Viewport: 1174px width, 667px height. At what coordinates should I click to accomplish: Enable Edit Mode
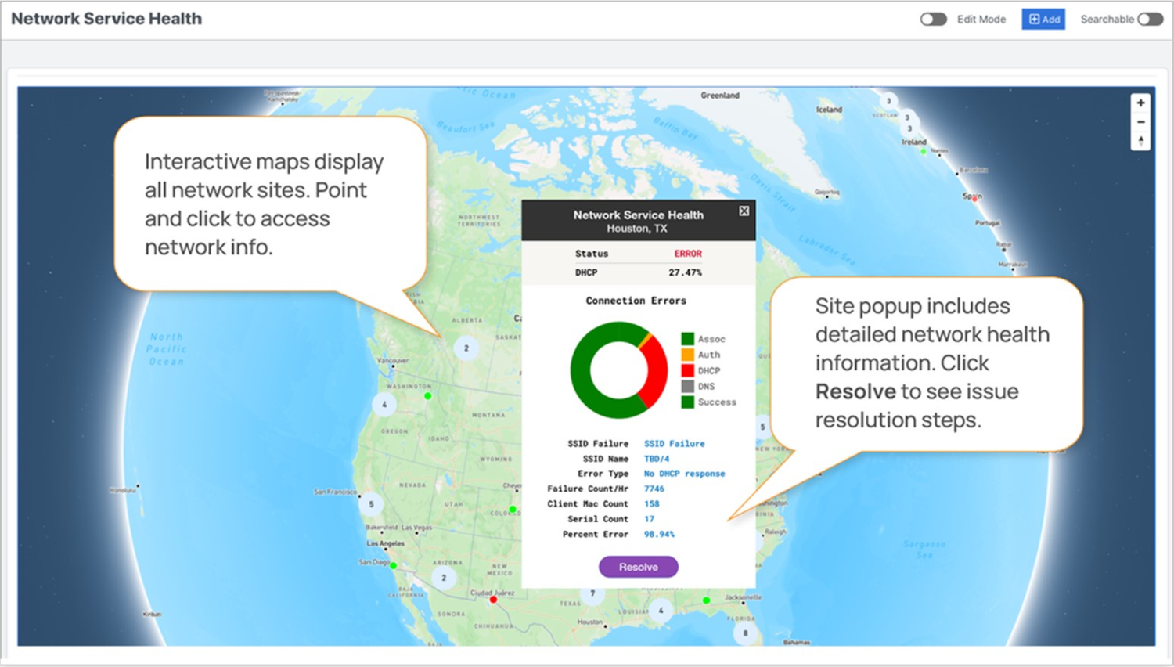(x=933, y=19)
